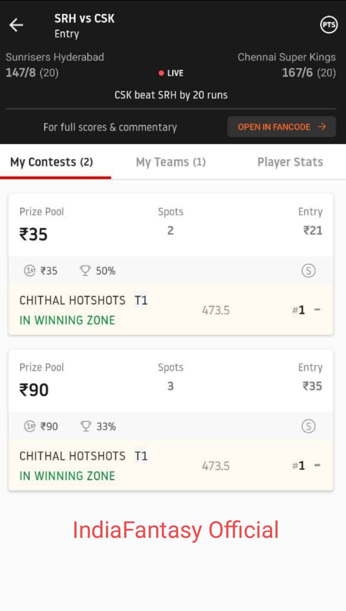Screen dimensions: 346x611
Task: Tap the 1st prize icon in ₹90 contest
Action: point(30,426)
